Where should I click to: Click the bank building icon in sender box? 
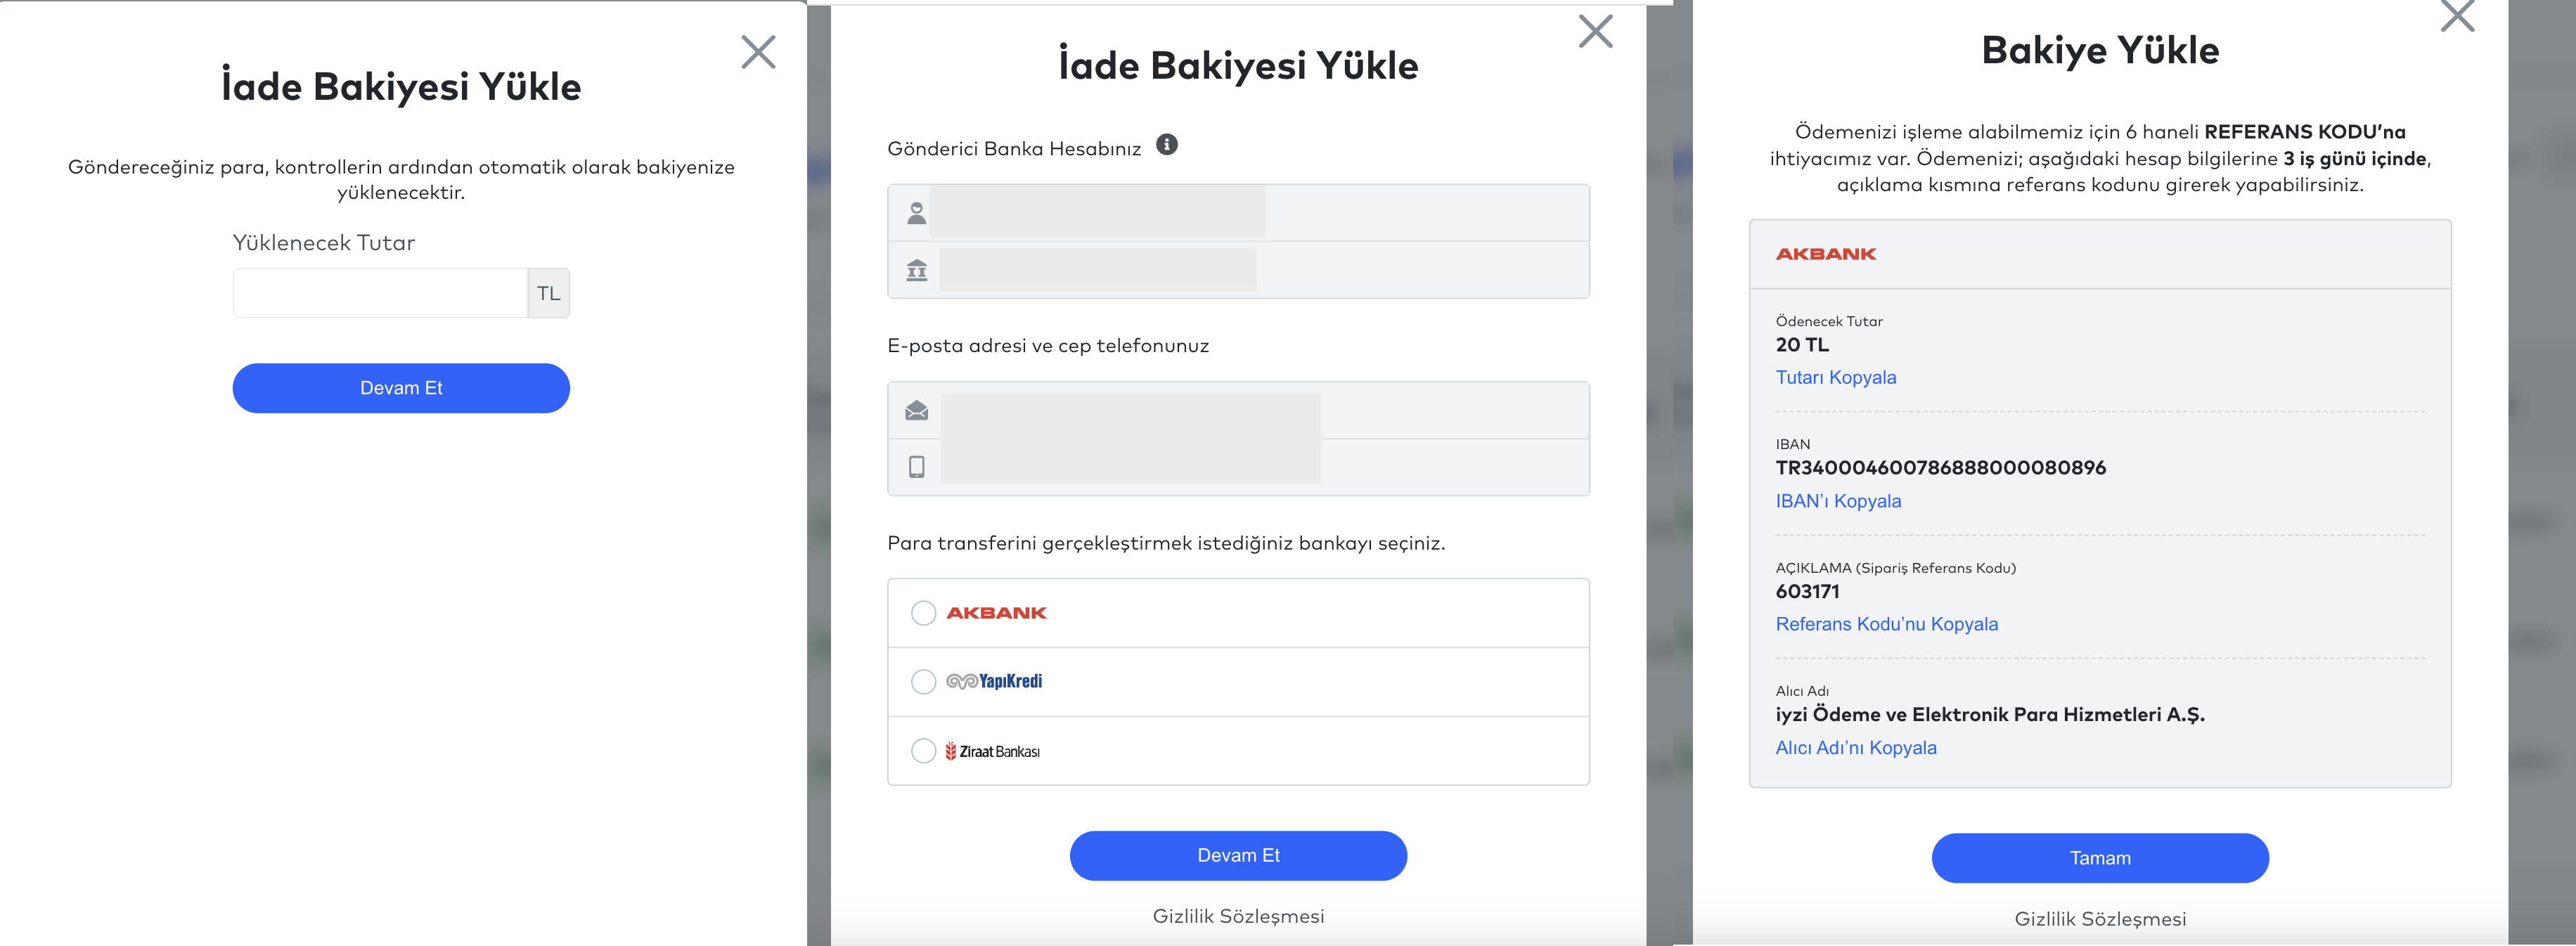click(916, 270)
